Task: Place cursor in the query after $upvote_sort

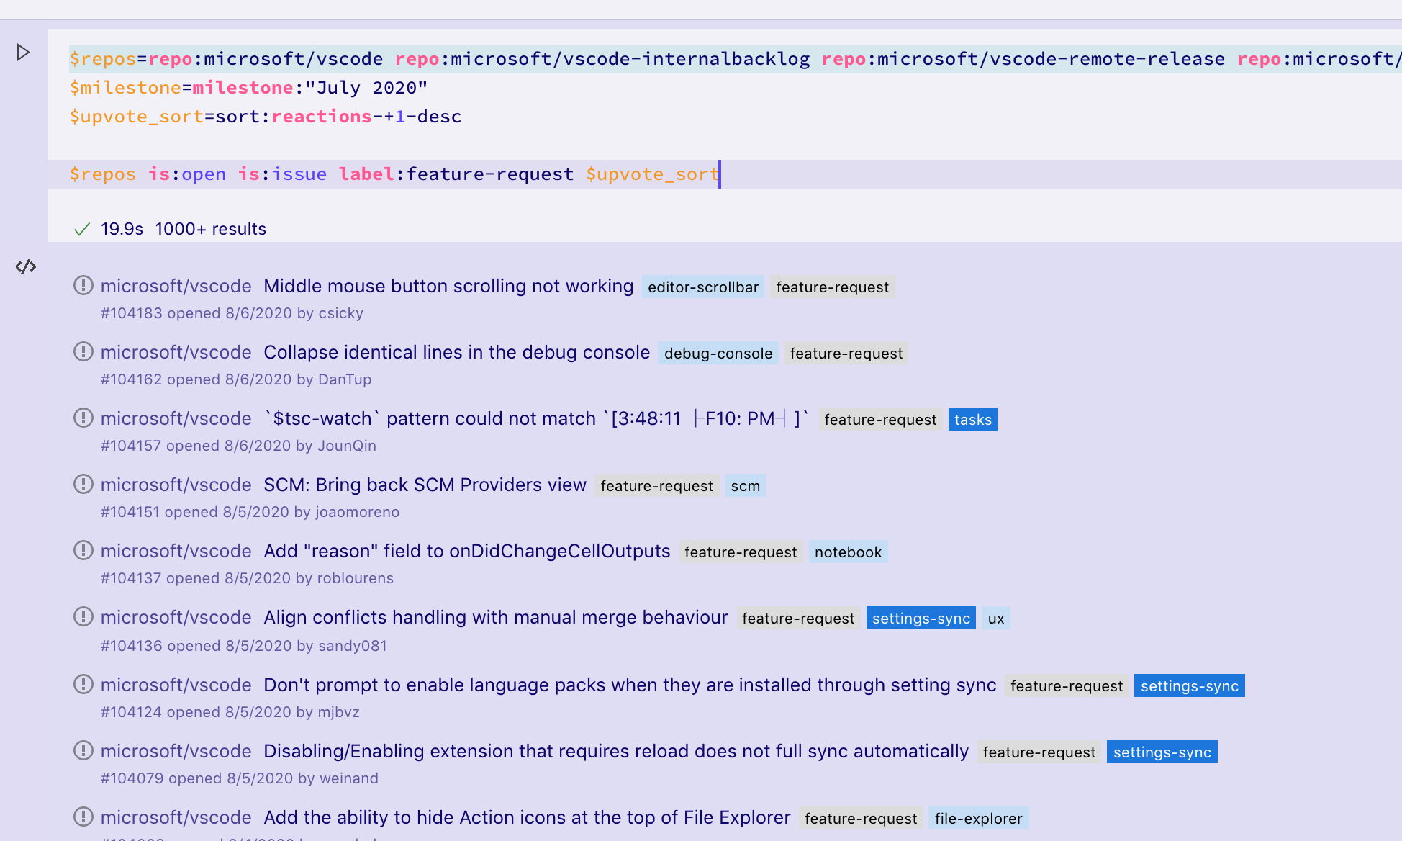Action: (x=719, y=174)
